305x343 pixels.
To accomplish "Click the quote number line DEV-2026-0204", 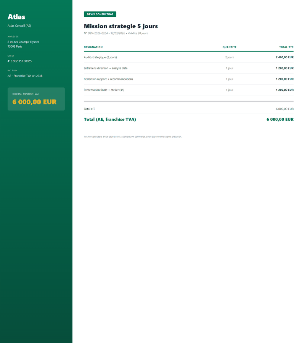I will click(116, 33).
